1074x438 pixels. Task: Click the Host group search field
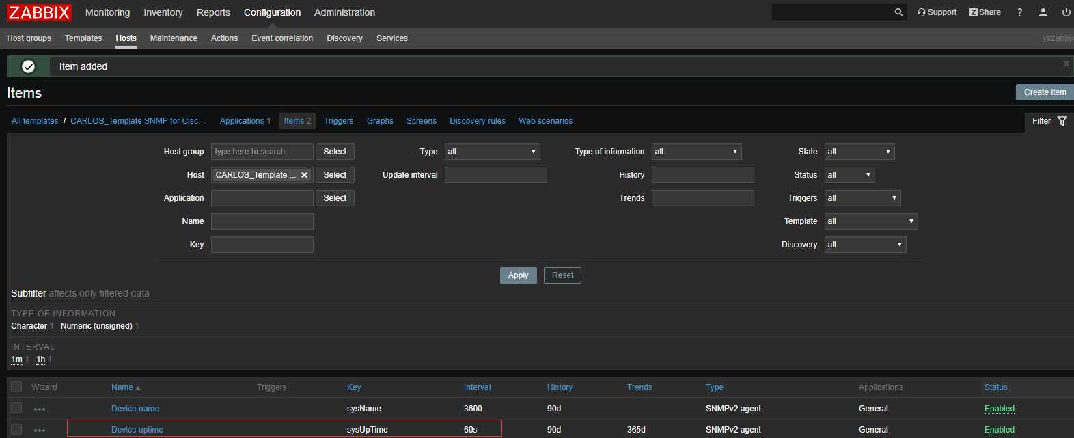pyautogui.click(x=262, y=152)
